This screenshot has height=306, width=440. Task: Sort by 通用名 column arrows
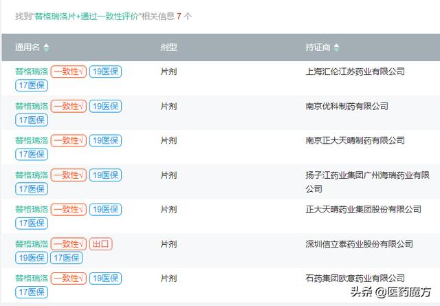coord(46,47)
